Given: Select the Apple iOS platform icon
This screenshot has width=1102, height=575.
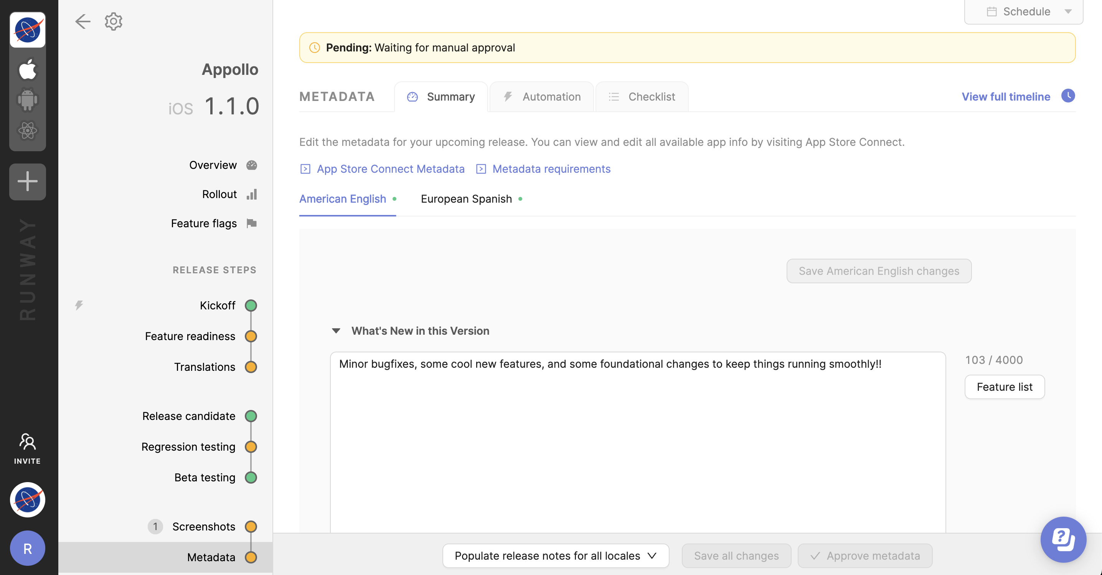Looking at the screenshot, I should pyautogui.click(x=28, y=69).
